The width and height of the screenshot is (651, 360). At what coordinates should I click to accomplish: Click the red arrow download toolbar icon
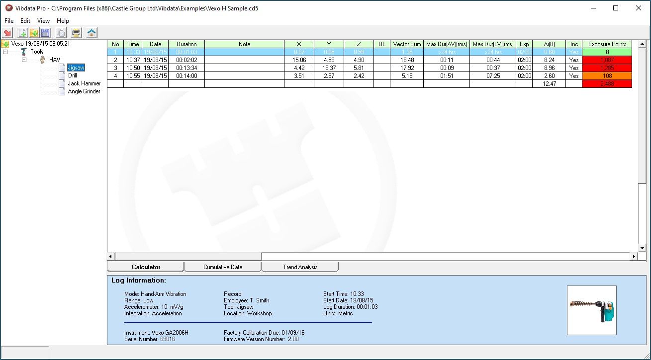click(7, 33)
